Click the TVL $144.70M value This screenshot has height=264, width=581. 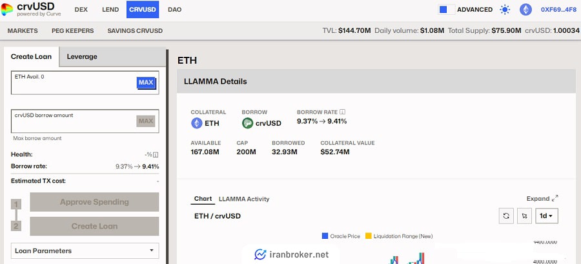(x=354, y=31)
